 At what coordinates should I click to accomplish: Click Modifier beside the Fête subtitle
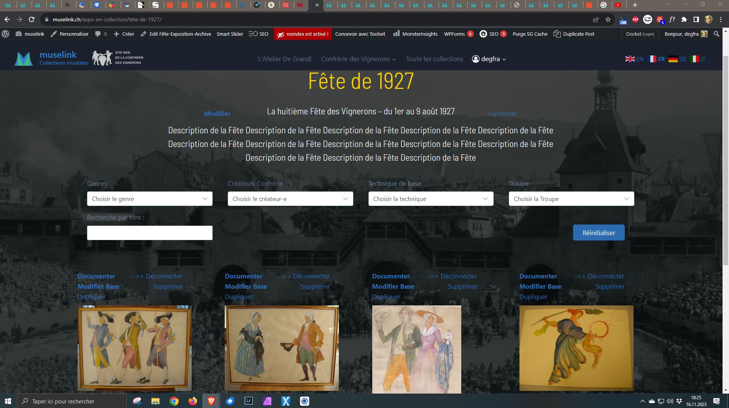pos(217,114)
